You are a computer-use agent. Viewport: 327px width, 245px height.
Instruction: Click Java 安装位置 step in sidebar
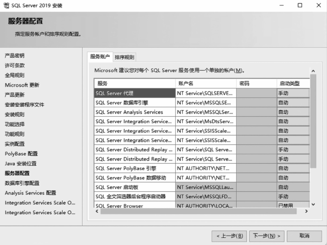tap(21, 164)
